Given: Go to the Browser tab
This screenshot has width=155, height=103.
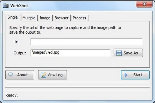Looking at the screenshot, I should (x=61, y=18).
